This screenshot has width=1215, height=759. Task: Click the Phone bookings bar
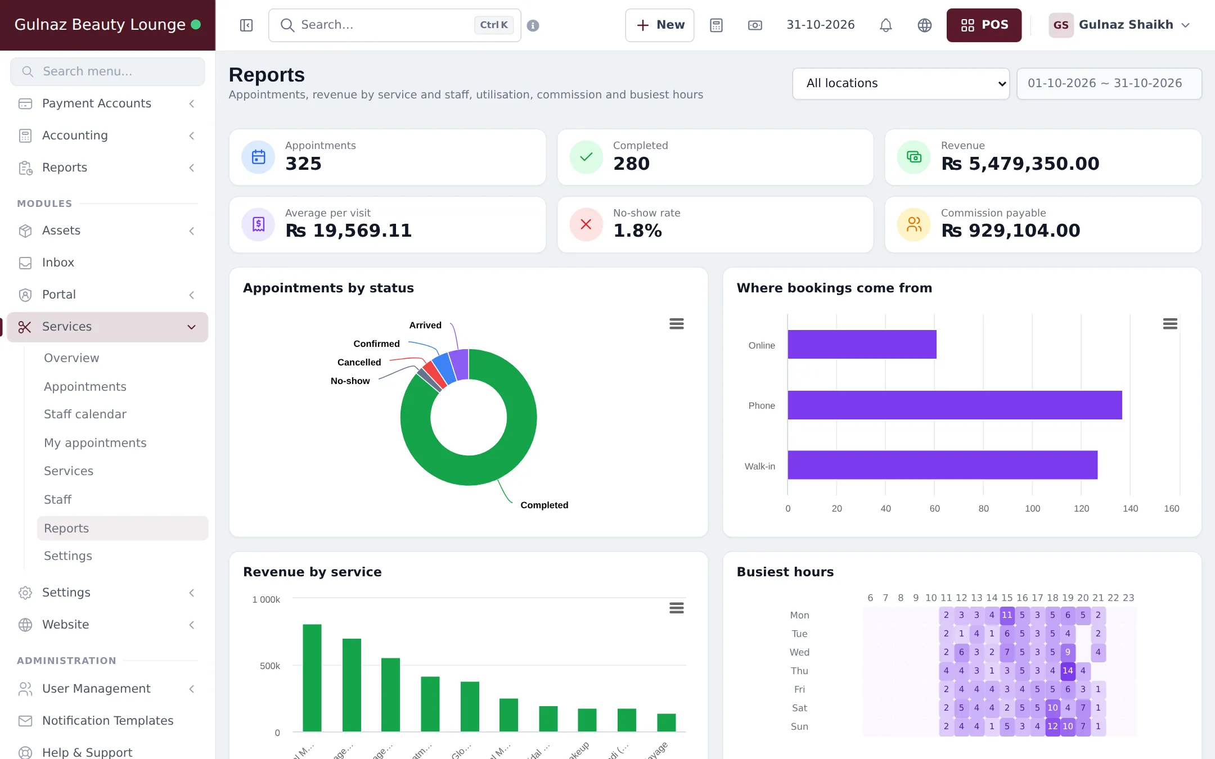pyautogui.click(x=955, y=405)
